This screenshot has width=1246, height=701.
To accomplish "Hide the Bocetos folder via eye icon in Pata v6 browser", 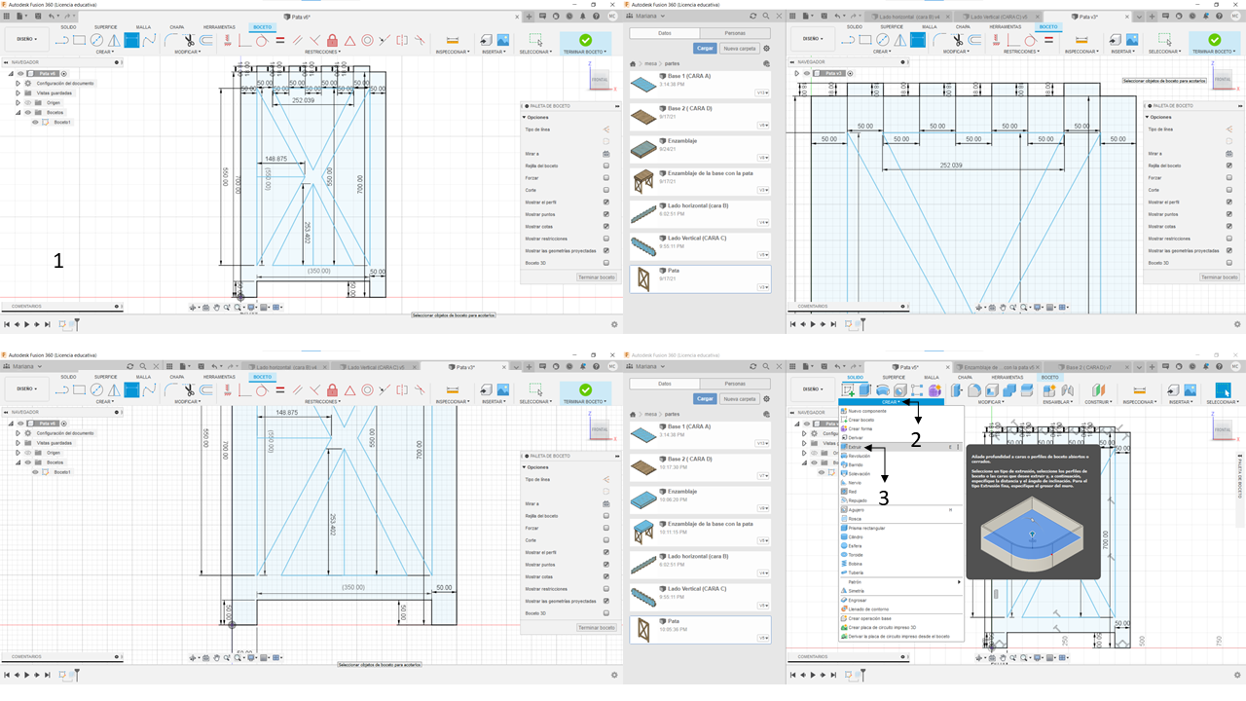I will [x=27, y=112].
